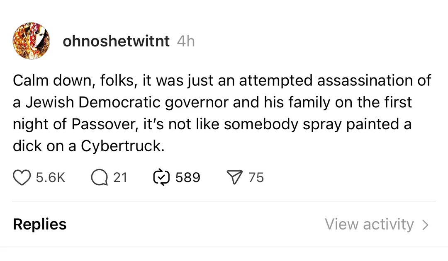
Task: Tap the 75 shares count
Action: (x=256, y=177)
